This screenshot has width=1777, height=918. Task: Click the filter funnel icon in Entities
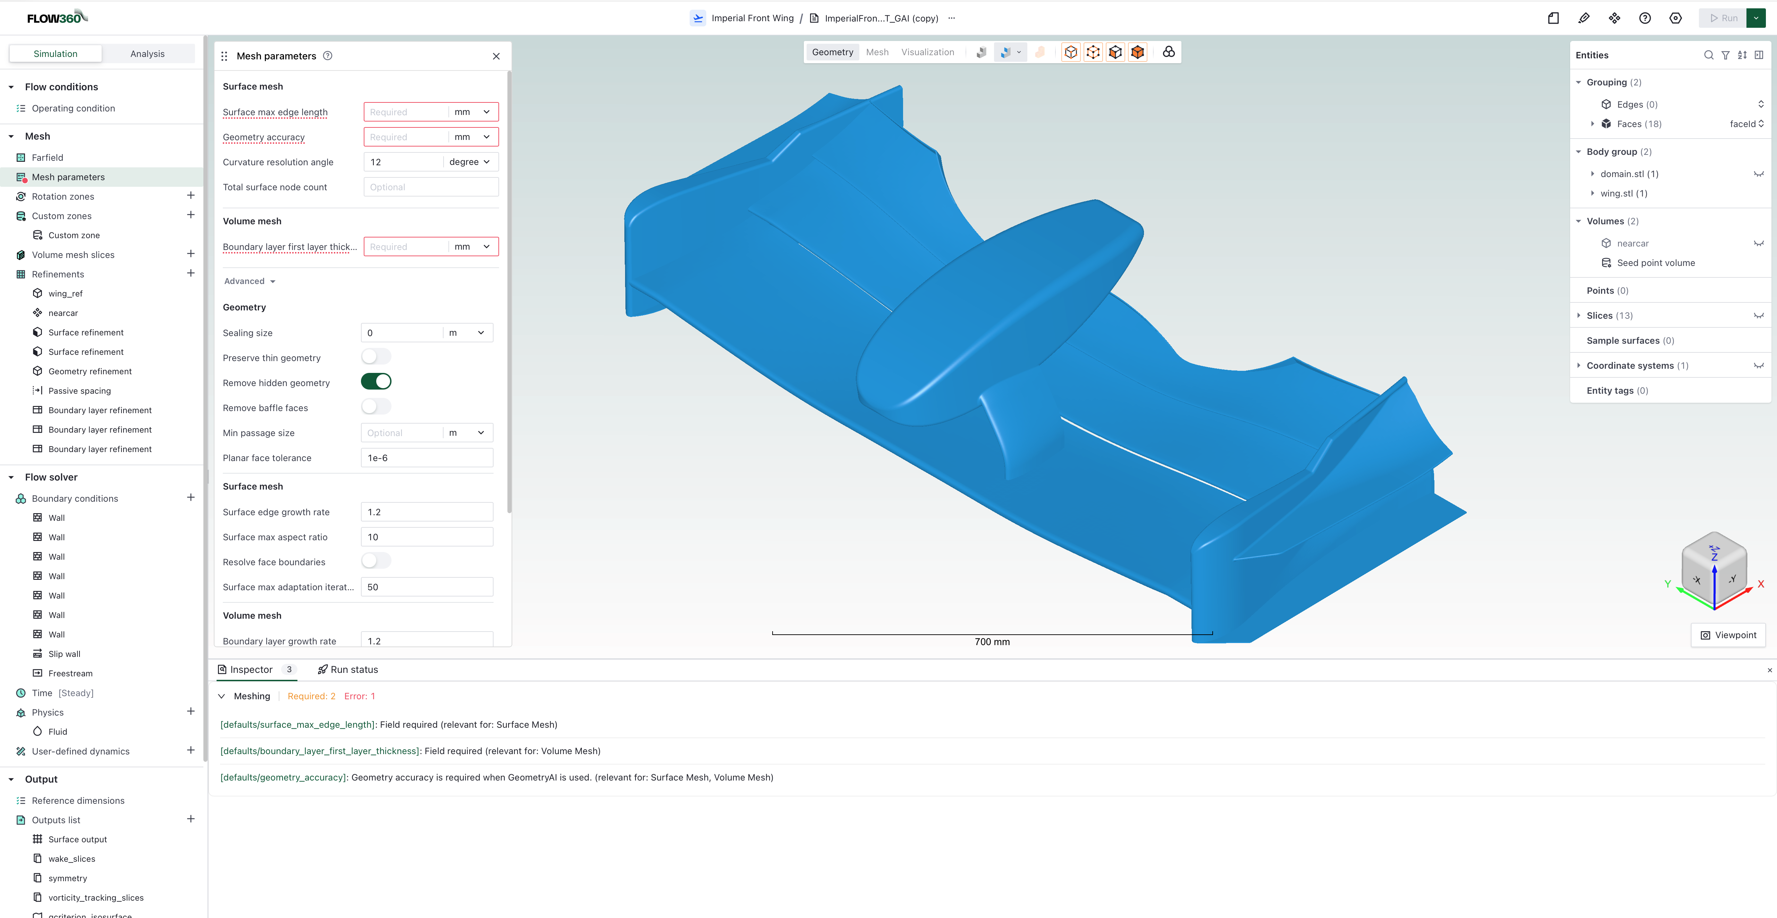point(1725,55)
